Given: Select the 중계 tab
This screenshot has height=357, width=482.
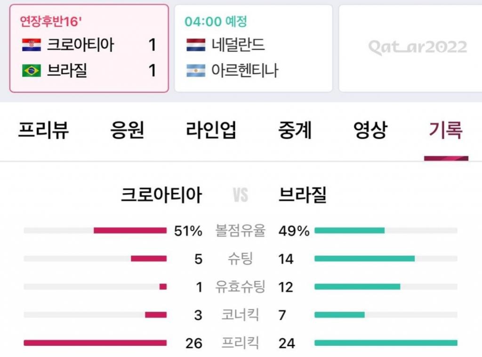Looking at the screenshot, I should click(x=295, y=130).
